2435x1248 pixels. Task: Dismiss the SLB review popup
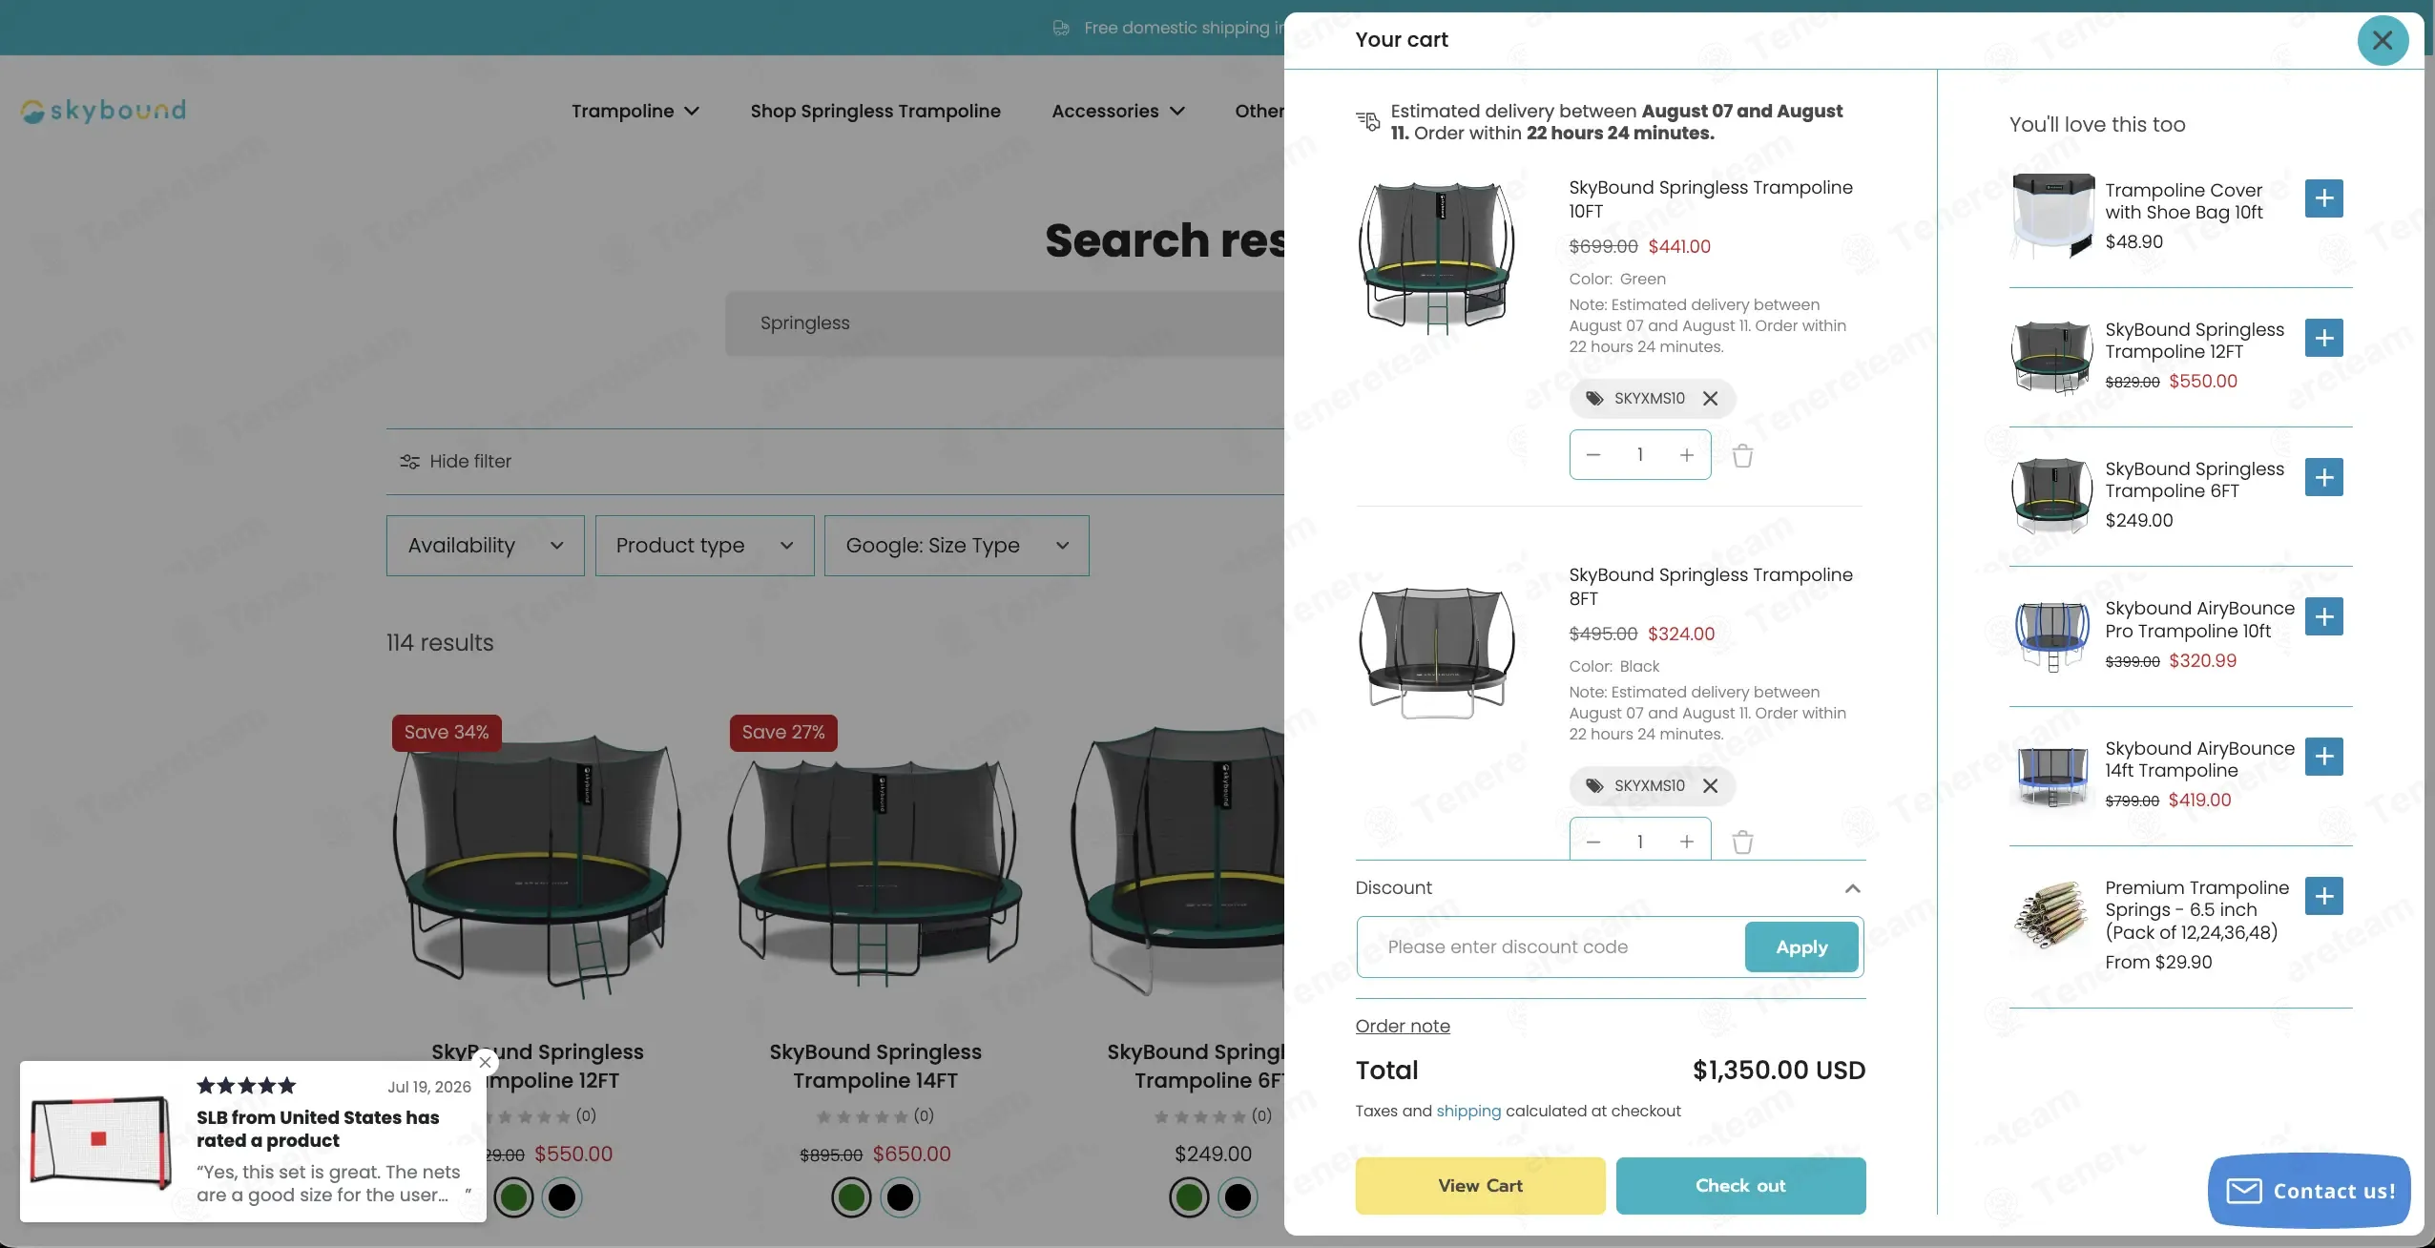tap(486, 1062)
